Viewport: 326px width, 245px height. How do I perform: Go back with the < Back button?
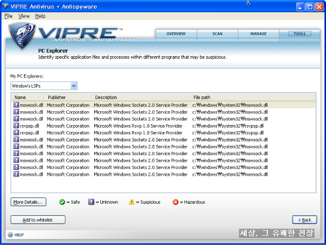pyautogui.click(x=305, y=220)
